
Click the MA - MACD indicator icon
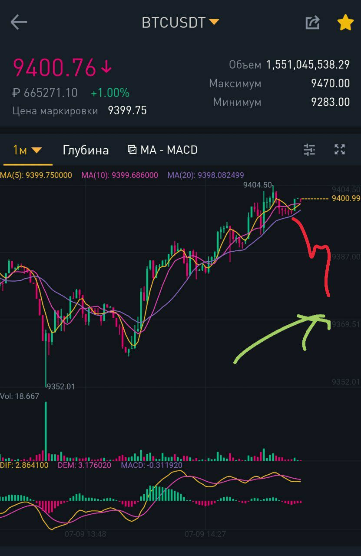132,150
